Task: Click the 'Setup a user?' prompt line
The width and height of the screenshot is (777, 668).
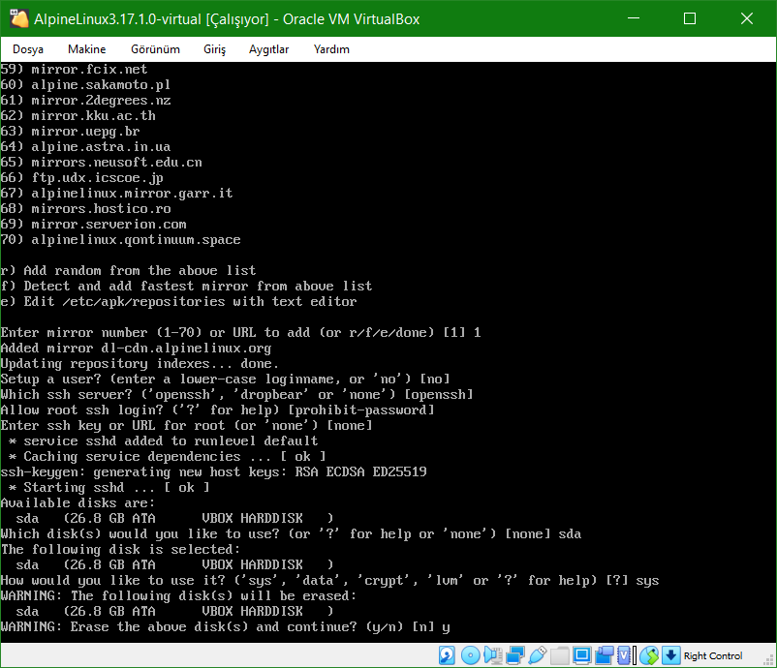Action: pos(225,379)
